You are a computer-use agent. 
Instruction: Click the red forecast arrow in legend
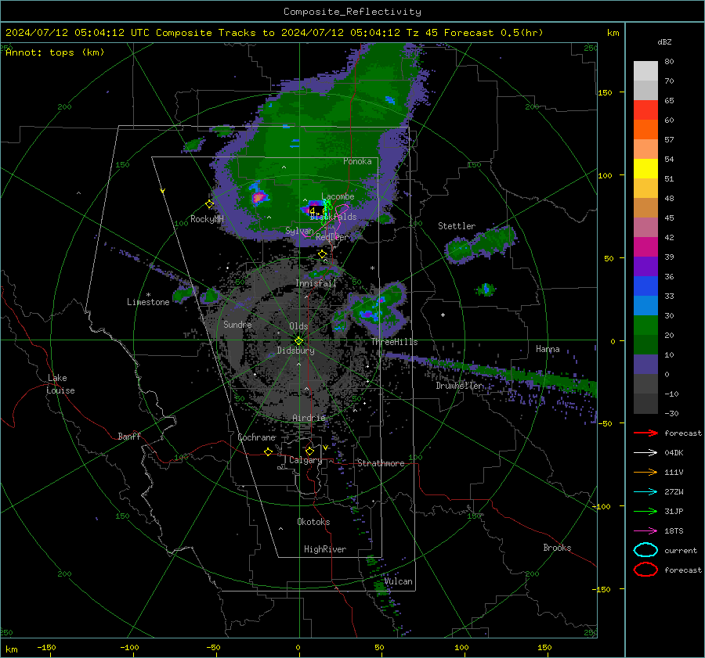tap(645, 433)
